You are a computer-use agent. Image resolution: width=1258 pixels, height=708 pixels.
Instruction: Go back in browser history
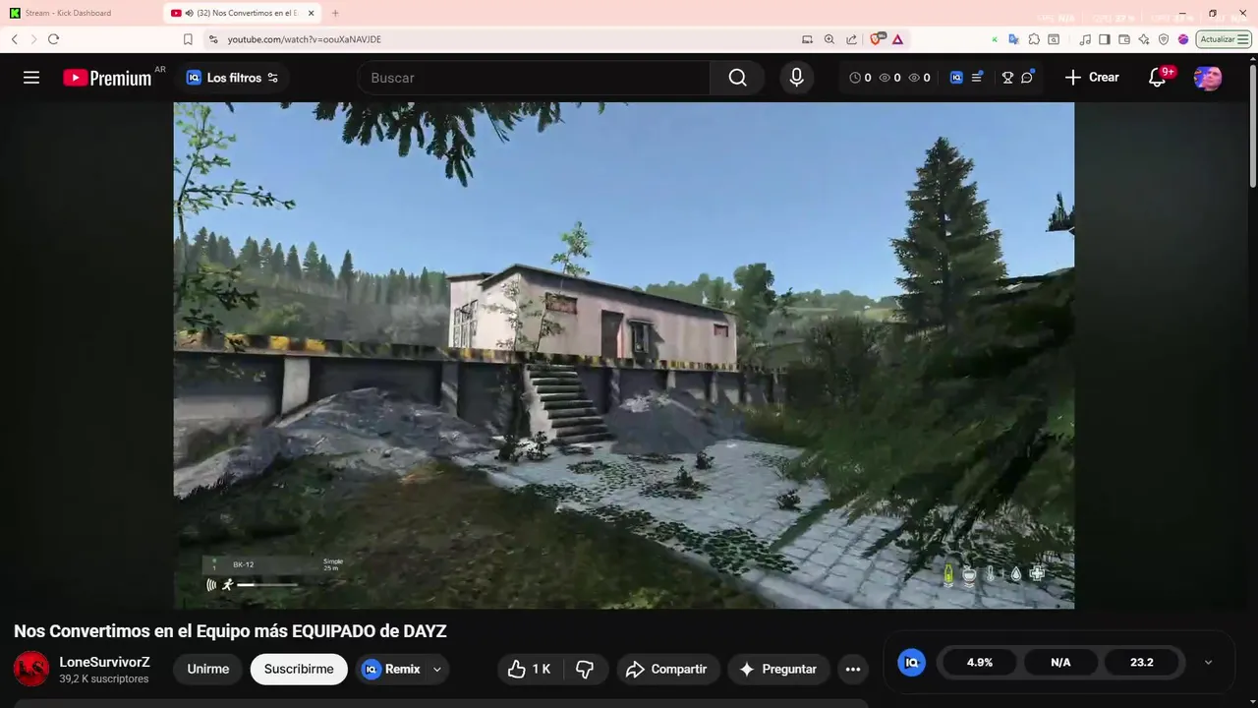coord(14,39)
